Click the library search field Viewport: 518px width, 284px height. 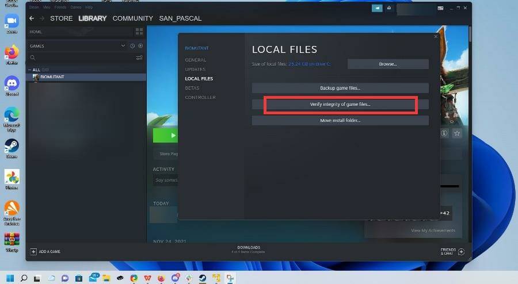click(82, 57)
